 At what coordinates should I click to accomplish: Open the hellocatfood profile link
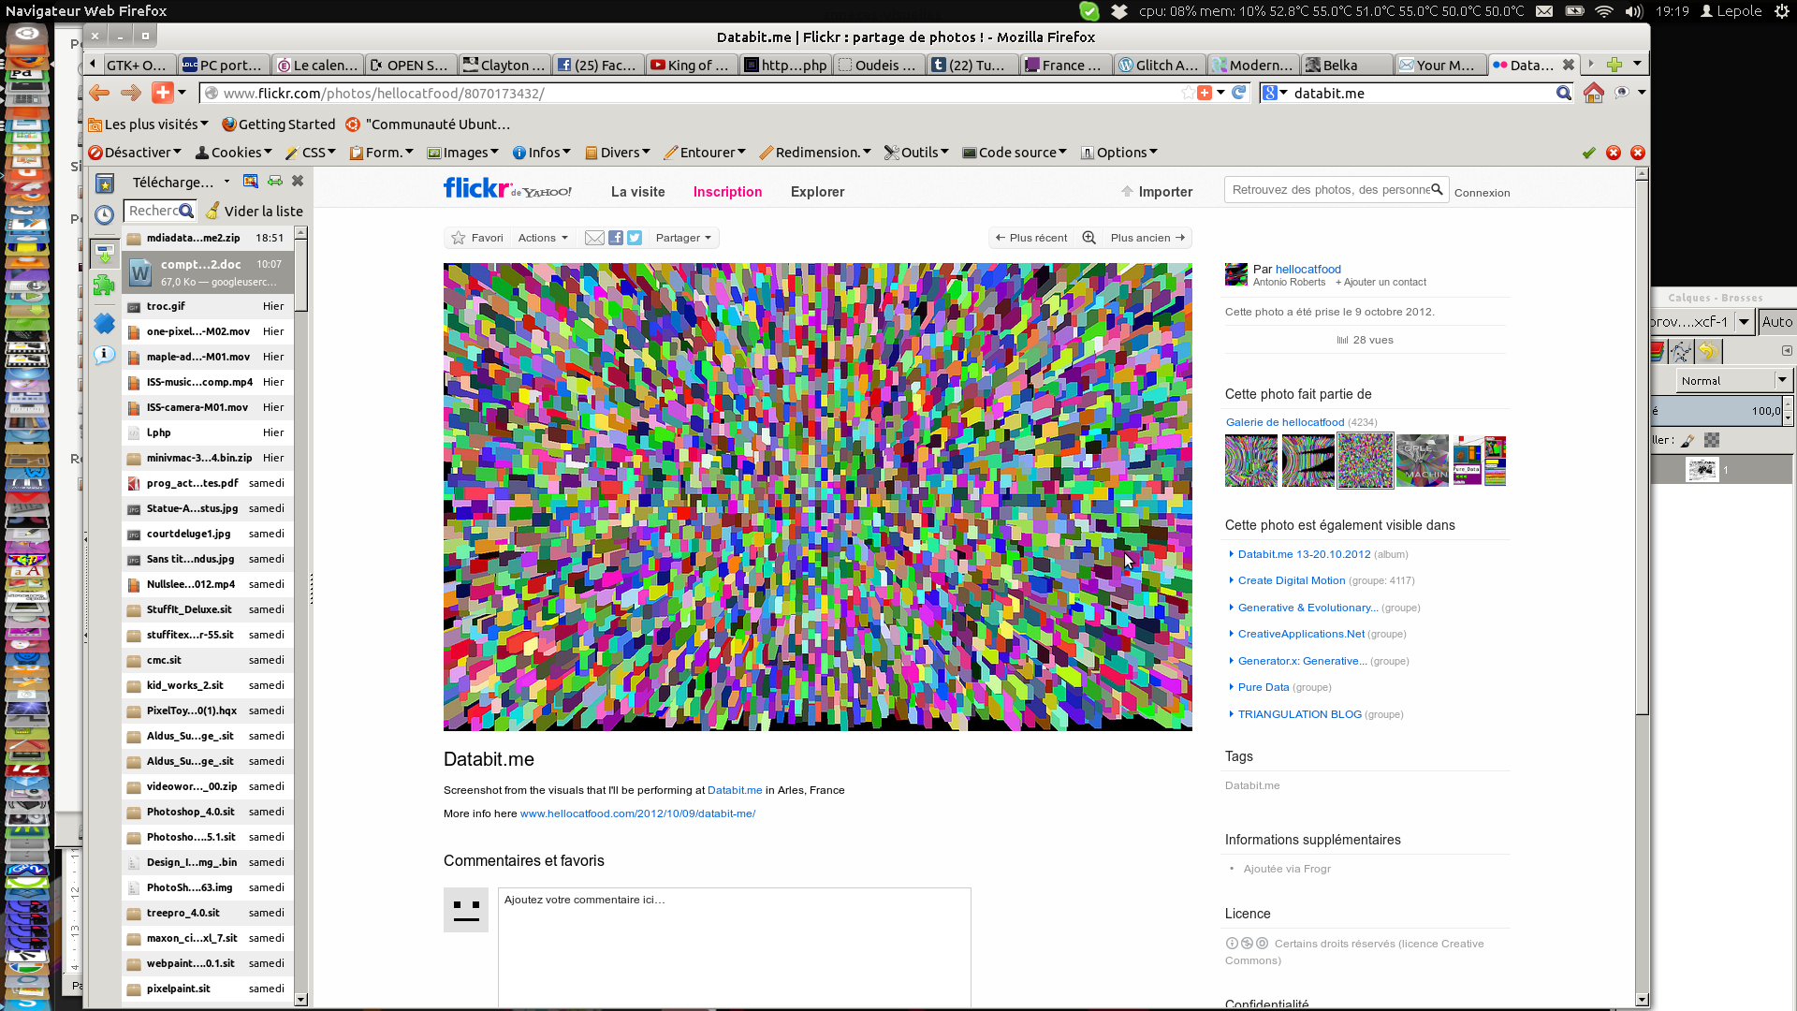(1308, 269)
